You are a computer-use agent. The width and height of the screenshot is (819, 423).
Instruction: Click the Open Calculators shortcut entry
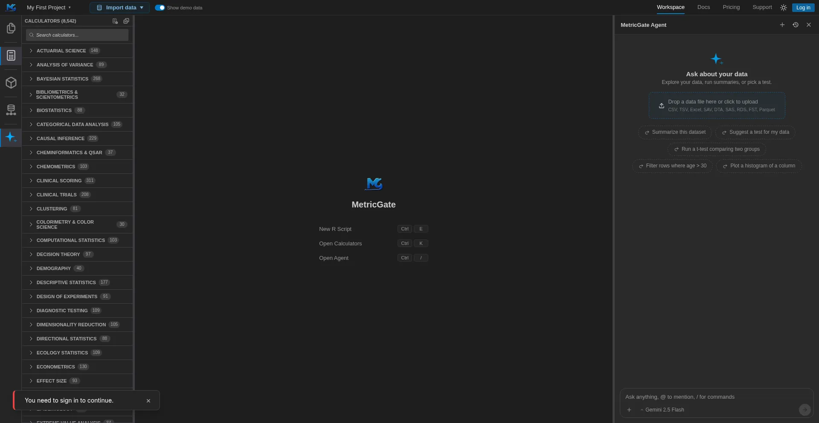point(373,244)
